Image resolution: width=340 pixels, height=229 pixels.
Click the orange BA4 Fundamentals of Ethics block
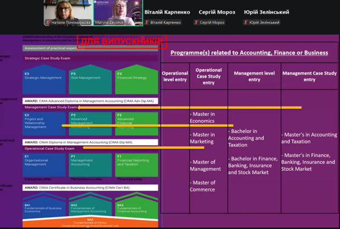pos(90,222)
